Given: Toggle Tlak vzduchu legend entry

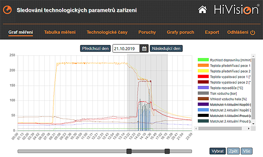Looking at the screenshot, I should click(217, 93).
